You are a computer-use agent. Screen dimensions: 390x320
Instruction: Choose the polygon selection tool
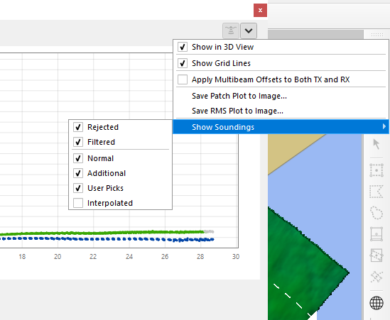click(x=377, y=192)
